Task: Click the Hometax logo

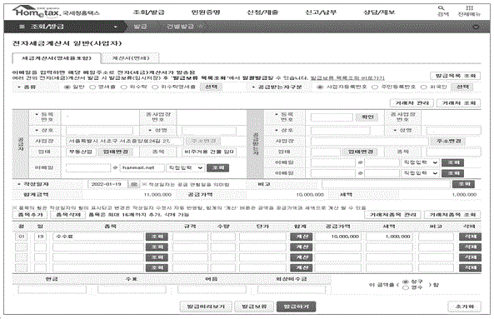Action: (x=56, y=12)
